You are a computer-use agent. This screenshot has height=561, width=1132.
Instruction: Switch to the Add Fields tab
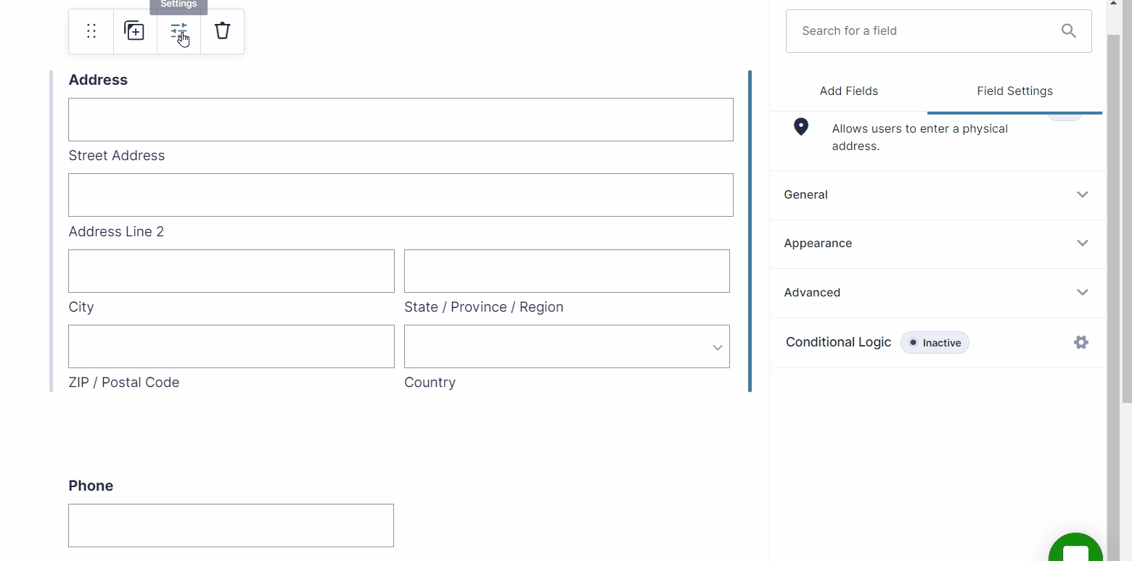(x=848, y=91)
